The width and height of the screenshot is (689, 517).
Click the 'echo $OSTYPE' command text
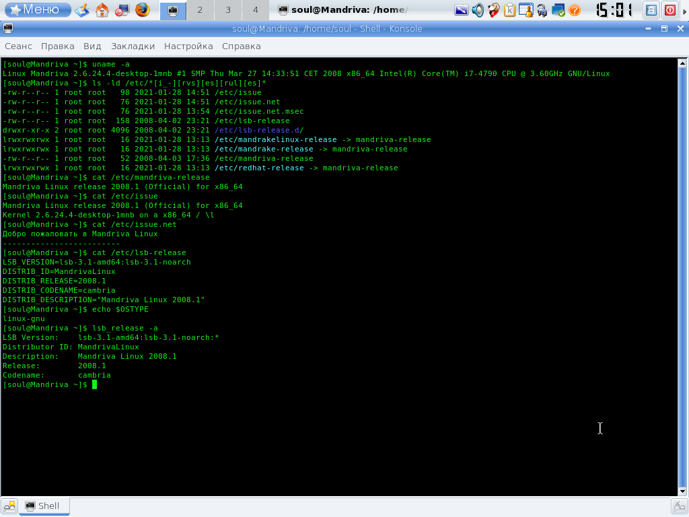pos(120,309)
